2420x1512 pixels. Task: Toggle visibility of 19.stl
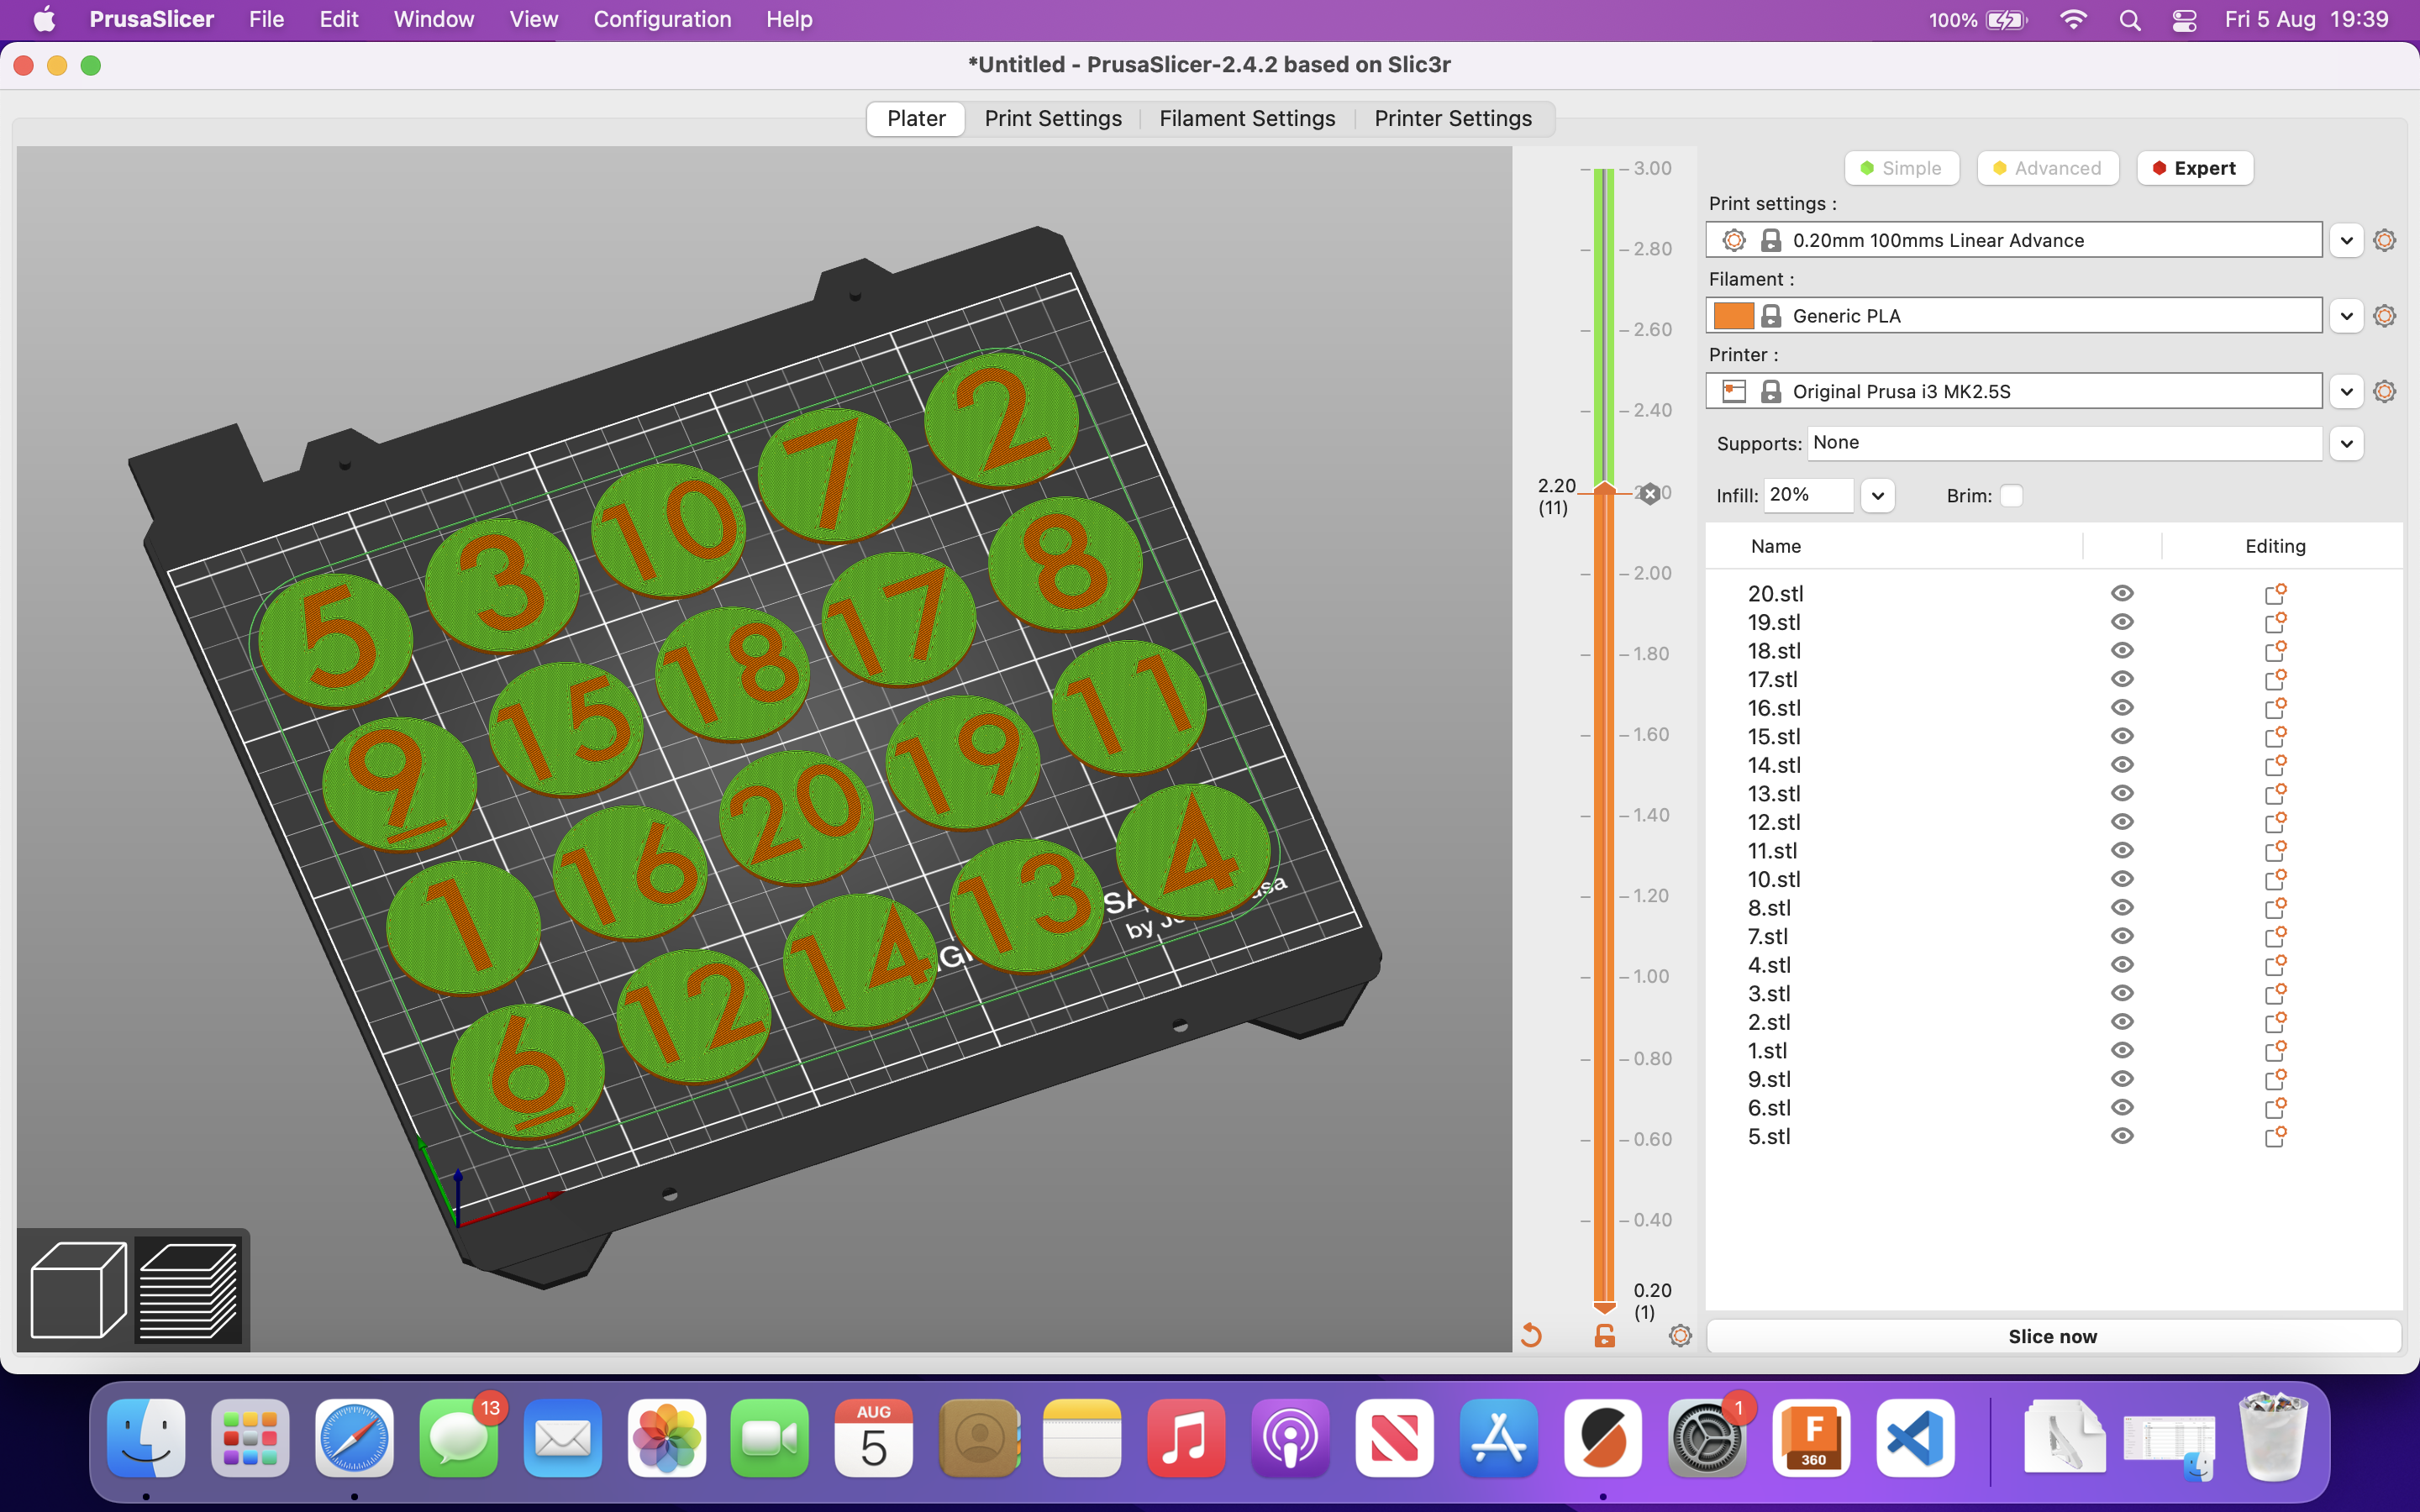[x=2122, y=622]
